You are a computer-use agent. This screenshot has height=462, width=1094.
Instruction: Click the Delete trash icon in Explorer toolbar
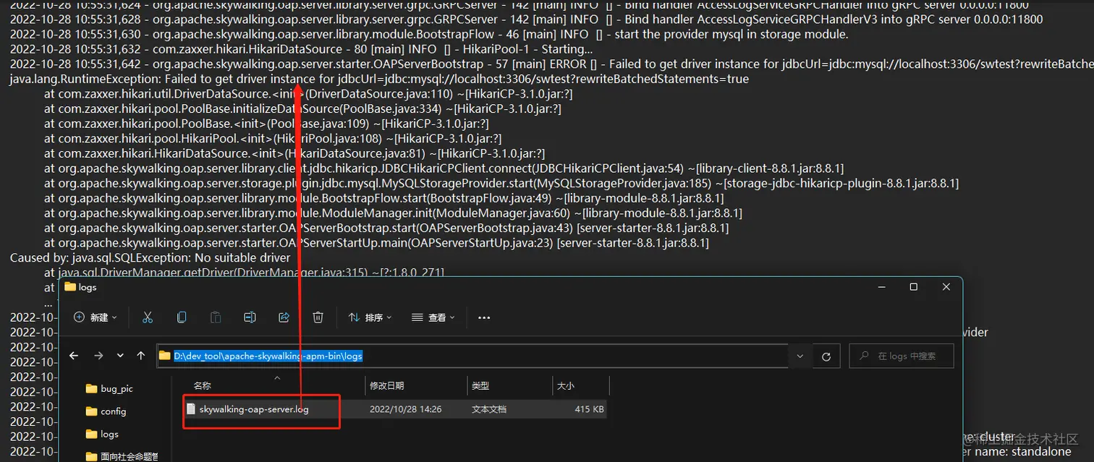pos(318,317)
